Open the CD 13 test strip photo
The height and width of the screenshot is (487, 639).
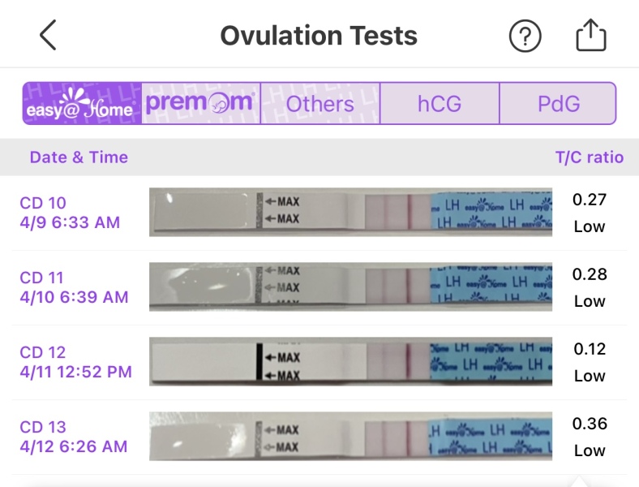tap(350, 436)
